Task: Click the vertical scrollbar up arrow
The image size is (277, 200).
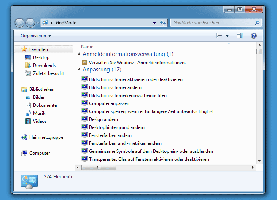Action: coord(259,45)
